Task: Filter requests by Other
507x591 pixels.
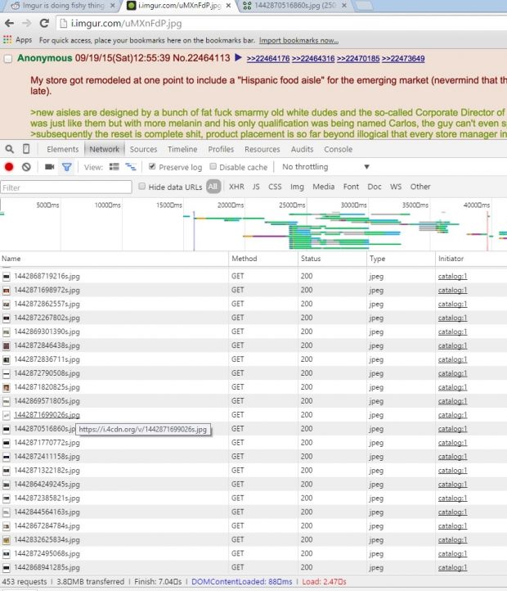Action: pyautogui.click(x=420, y=187)
